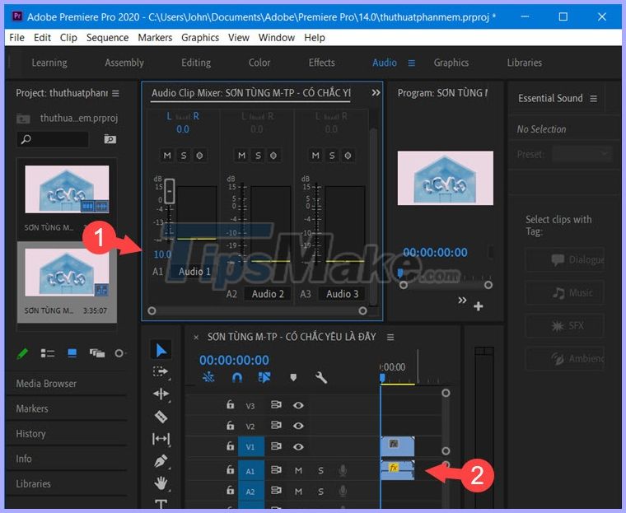626x513 pixels.
Task: Click Project thumbnail zoom slider
Action: tap(119, 353)
